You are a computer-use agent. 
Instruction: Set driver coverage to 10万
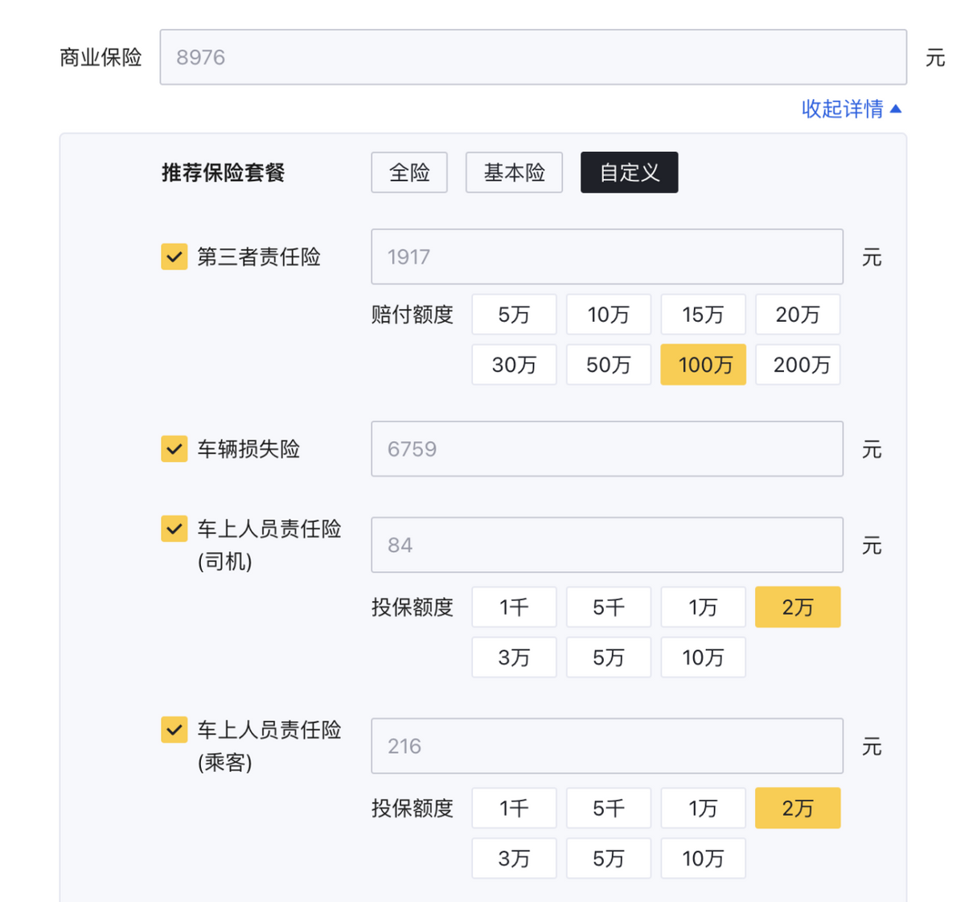pos(703,657)
